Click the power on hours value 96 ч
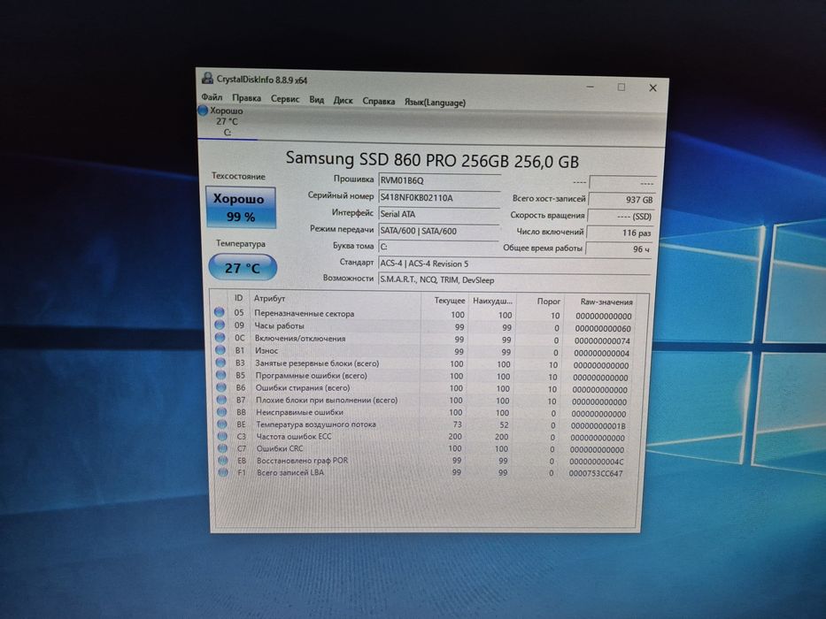826x619 pixels. tap(619, 249)
